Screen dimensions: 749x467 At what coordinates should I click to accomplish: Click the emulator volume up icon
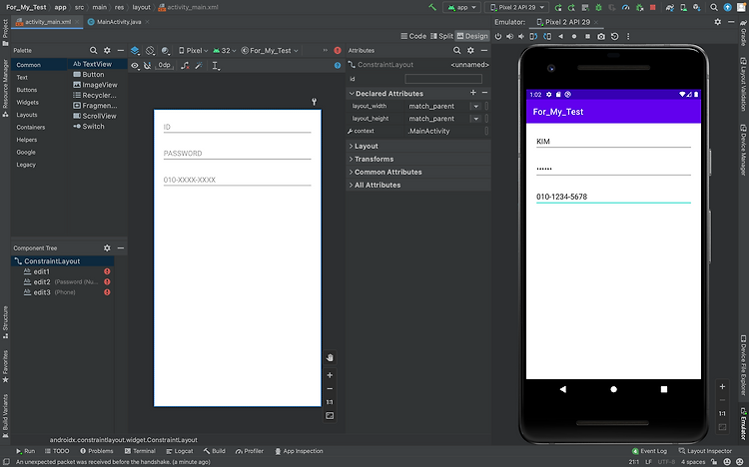pos(509,36)
